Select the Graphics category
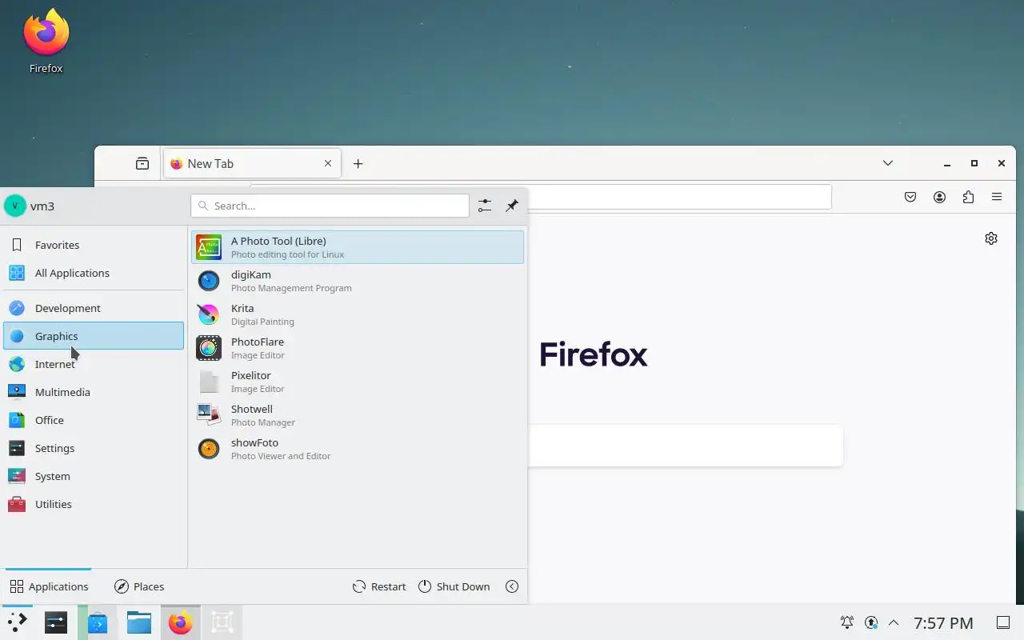Image resolution: width=1024 pixels, height=640 pixels. click(94, 336)
